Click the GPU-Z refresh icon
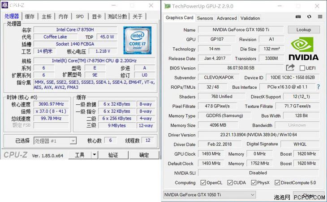 pos(309,17)
